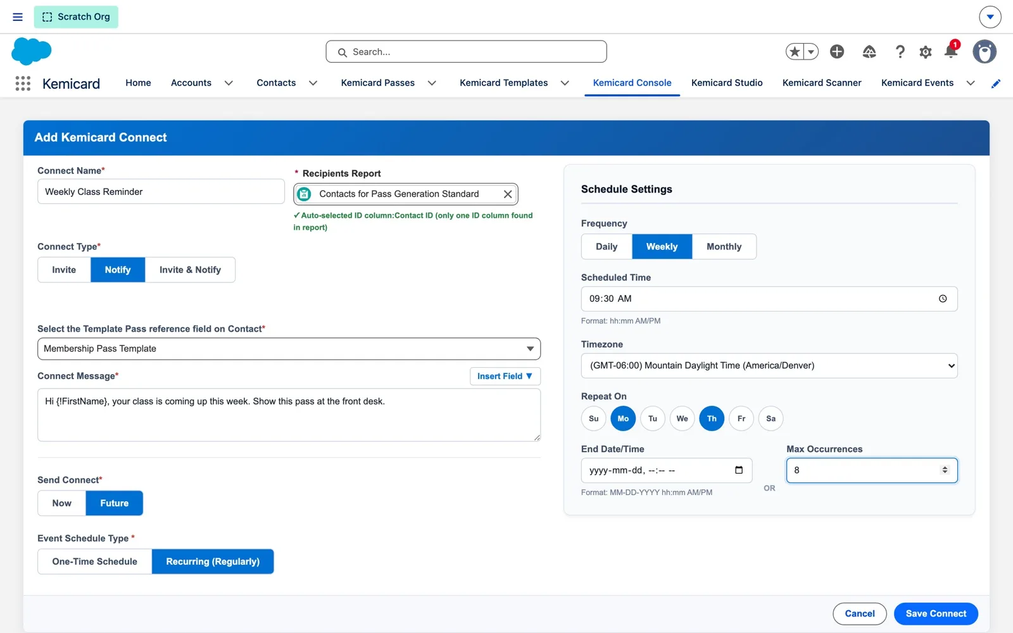Click the Scratch Org badge
The height and width of the screenshot is (633, 1013).
coord(76,17)
